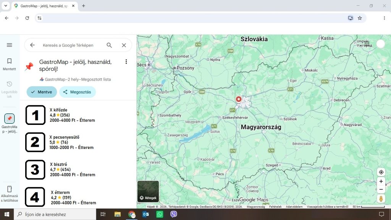This screenshot has height=220, width=391.
Task: Clear the search with the X icon
Action: (124, 45)
